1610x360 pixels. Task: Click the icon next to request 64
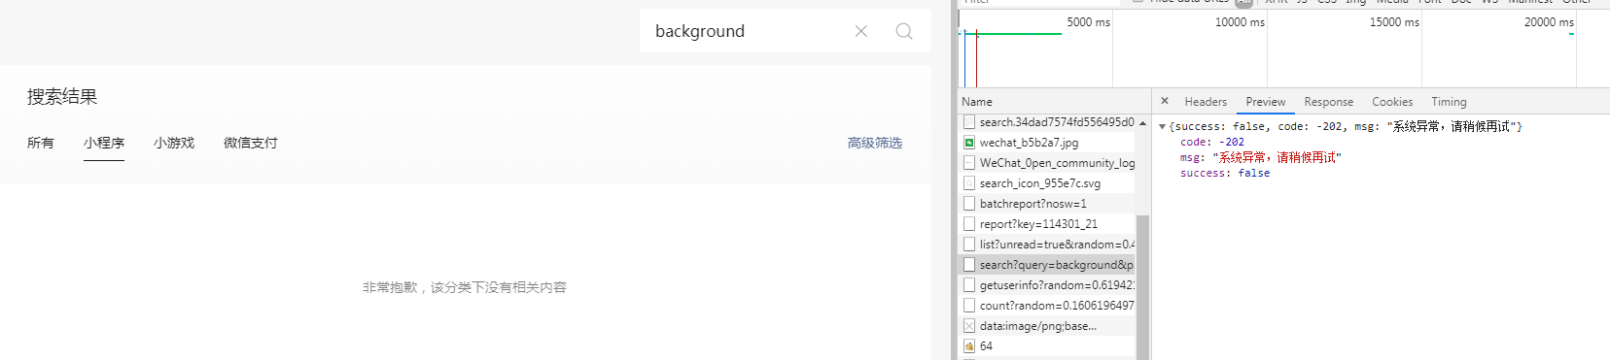click(x=969, y=346)
